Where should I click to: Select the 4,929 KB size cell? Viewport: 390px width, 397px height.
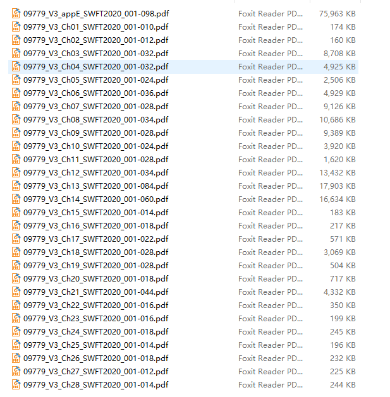[339, 93]
